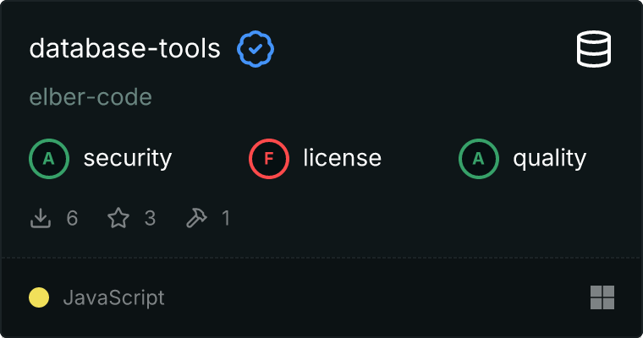This screenshot has width=643, height=338.
Task: Open the elber-code author link
Action: tap(91, 97)
